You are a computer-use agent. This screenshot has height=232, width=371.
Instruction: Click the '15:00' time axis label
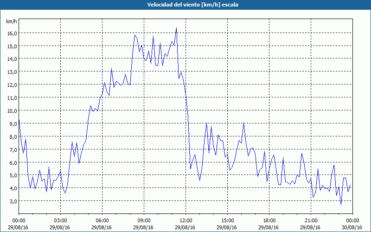tap(228, 221)
